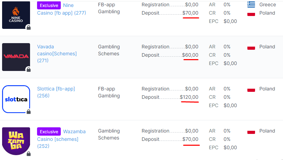Click lock icon on Vavada logo
The image size is (283, 160).
[x=29, y=70]
